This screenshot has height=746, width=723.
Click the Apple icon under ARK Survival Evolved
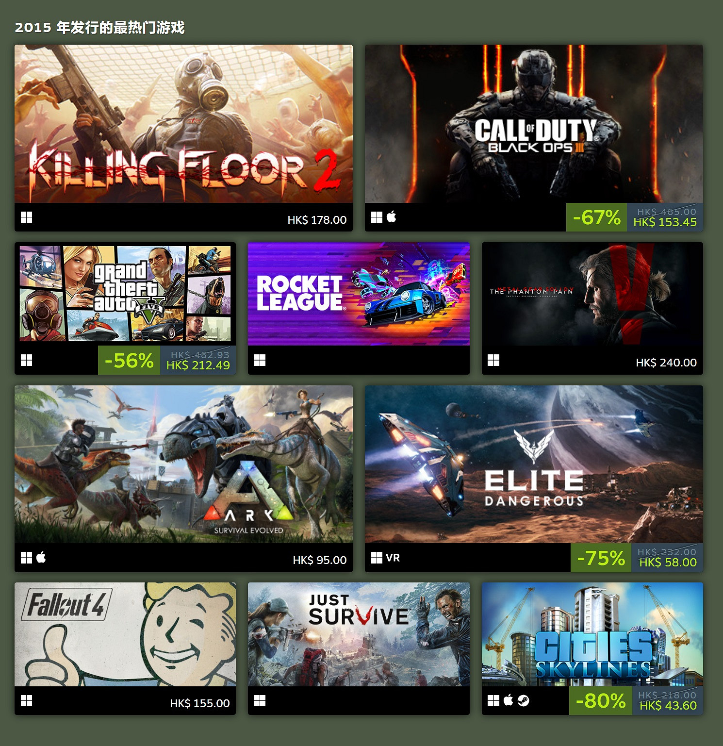coord(41,558)
